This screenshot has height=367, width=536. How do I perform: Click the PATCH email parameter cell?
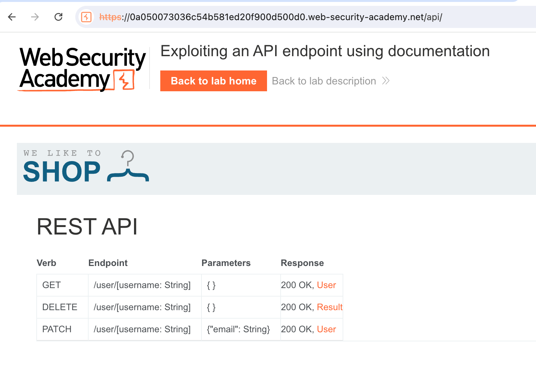pos(238,329)
